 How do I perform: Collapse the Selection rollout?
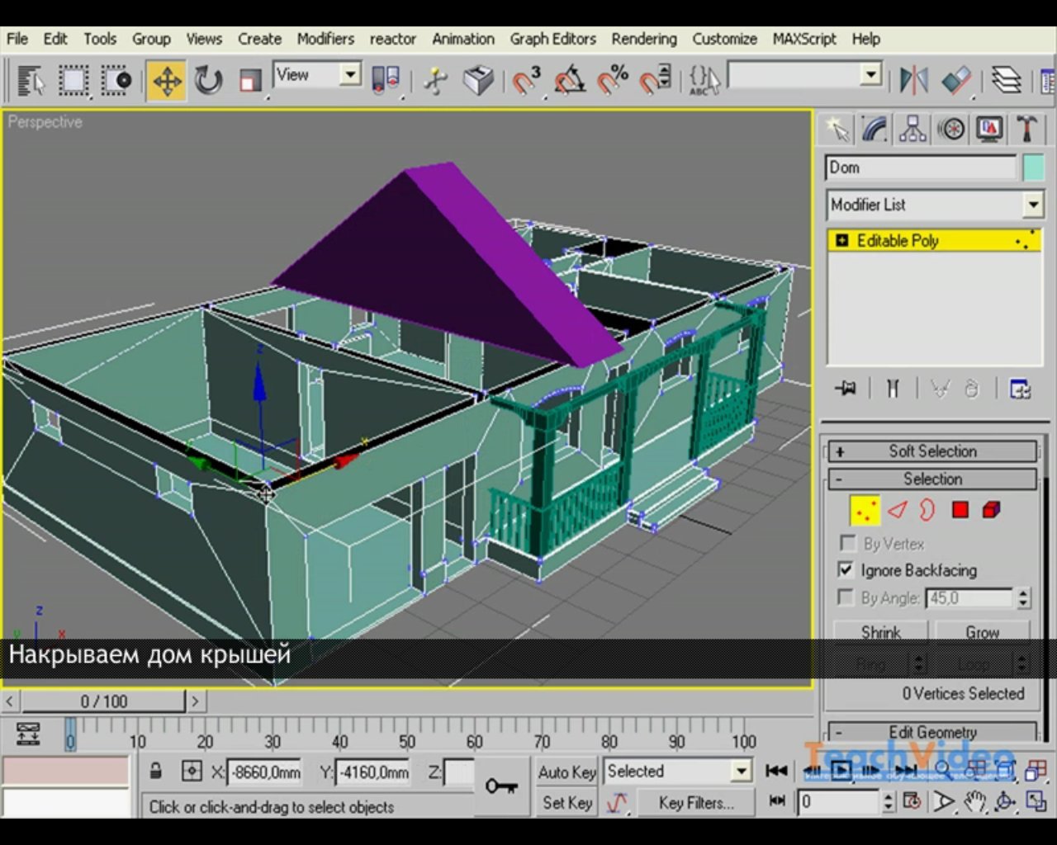click(932, 479)
